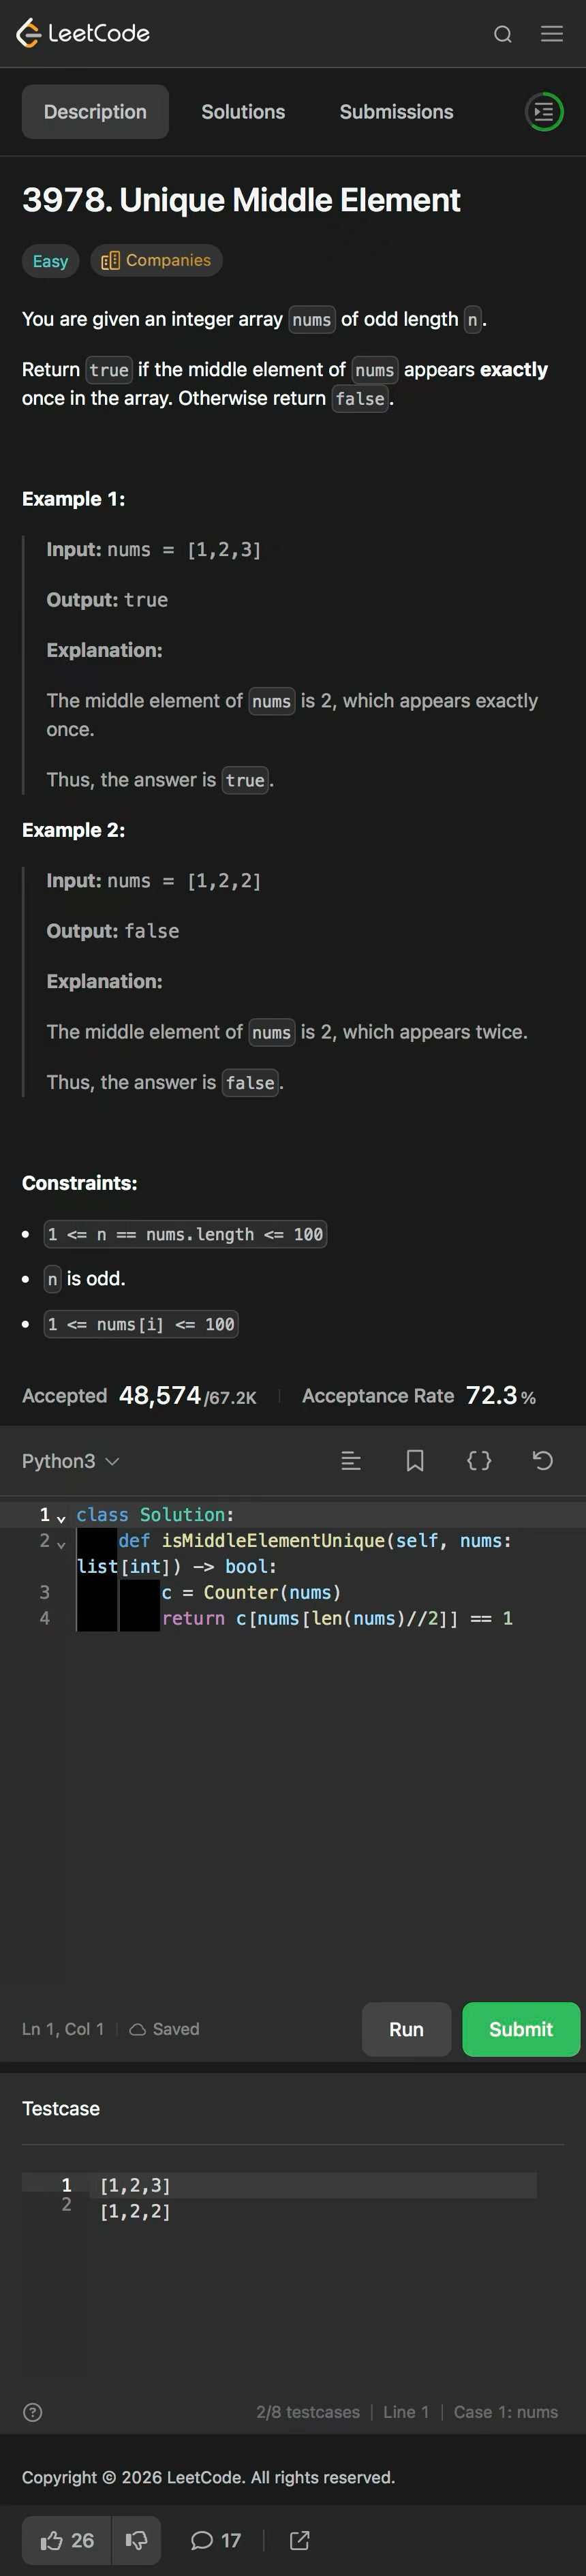Click the format code icon

[351, 1461]
